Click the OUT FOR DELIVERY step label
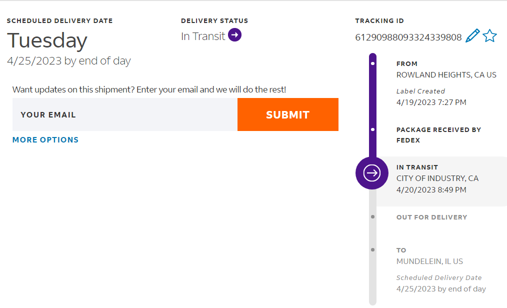The width and height of the screenshot is (507, 308). tap(431, 217)
